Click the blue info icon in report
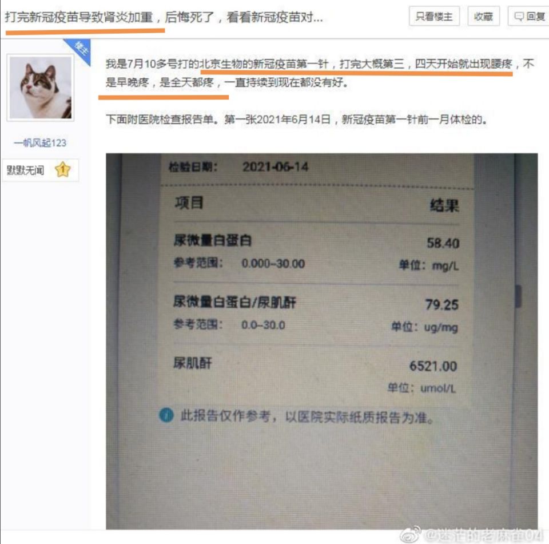This screenshot has width=549, height=544. pos(166,415)
